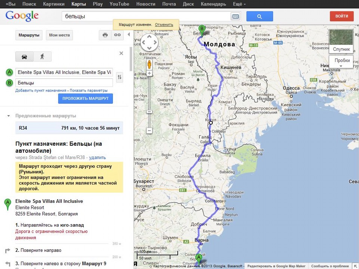359x269 pixels.
Task: Open Диск in the top bar
Action: (x=188, y=4)
